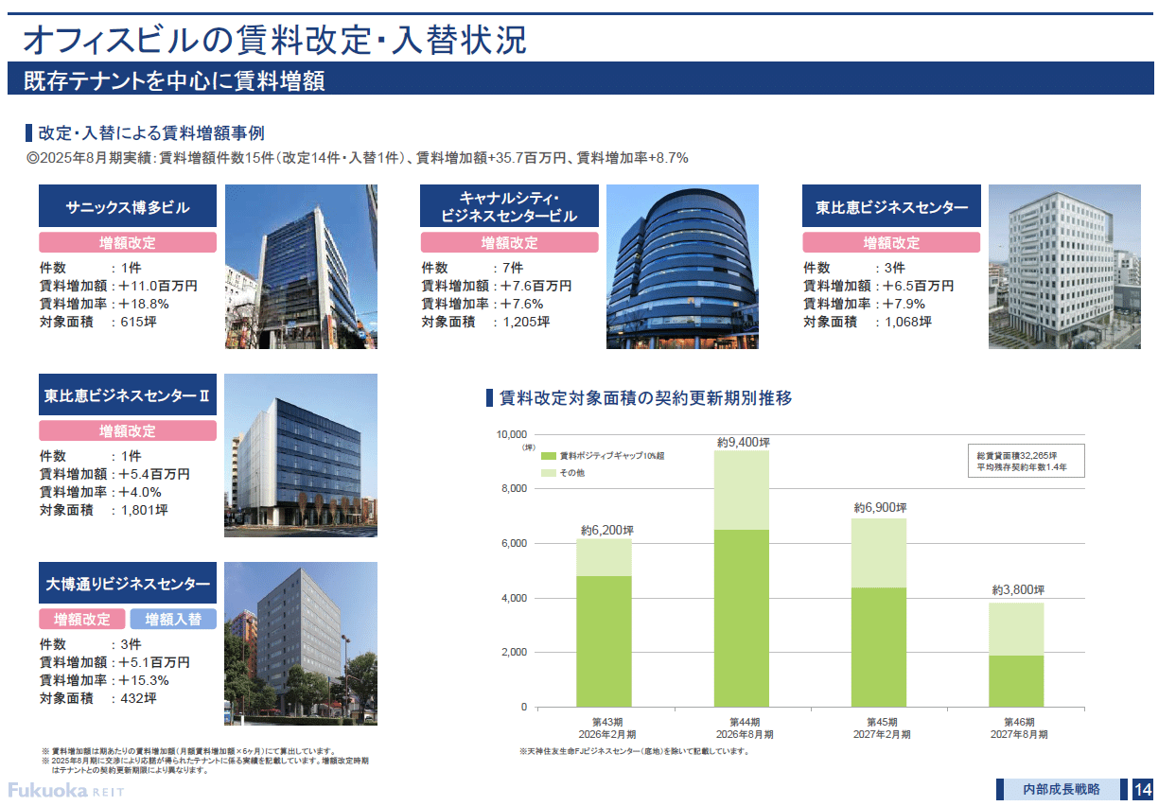1176x806 pixels.
Task: Click the Sanix Hakata Building photo
Action: 300,267
